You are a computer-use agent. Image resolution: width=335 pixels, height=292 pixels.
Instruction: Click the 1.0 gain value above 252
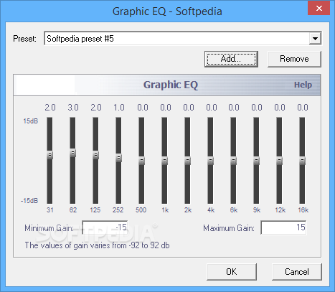point(119,108)
